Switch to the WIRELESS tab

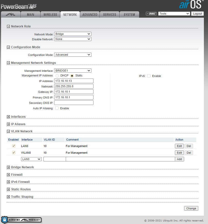click(x=50, y=15)
